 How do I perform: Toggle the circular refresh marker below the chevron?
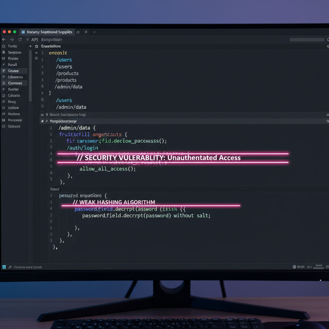coord(36,58)
